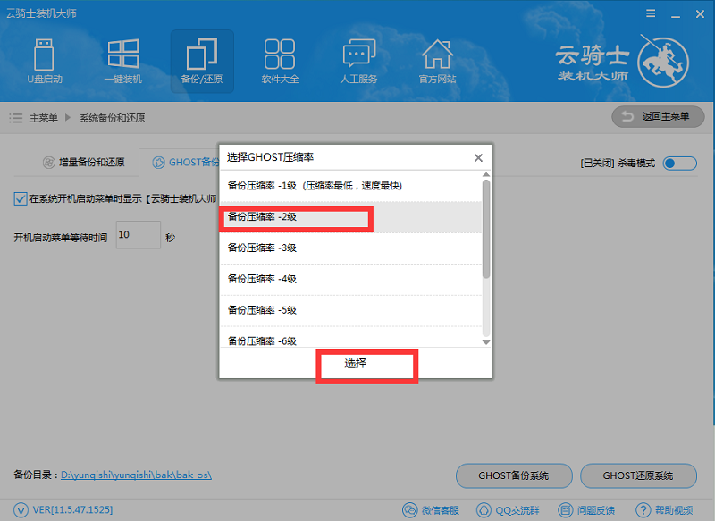Choose 备份压缩率 -2级 option
The height and width of the screenshot is (521, 715).
point(351,217)
